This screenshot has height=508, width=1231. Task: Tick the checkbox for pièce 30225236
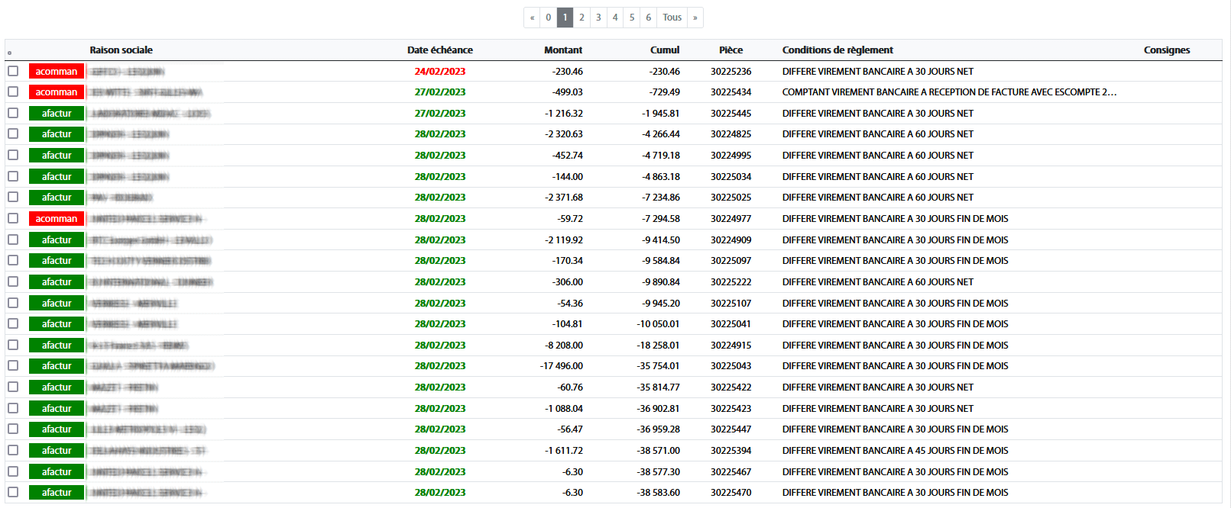13,71
